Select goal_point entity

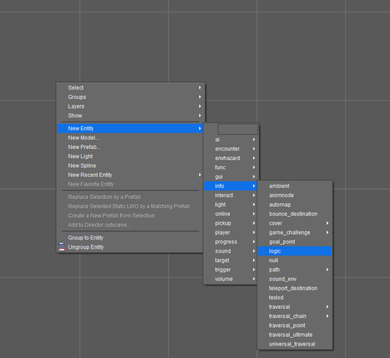click(295, 242)
